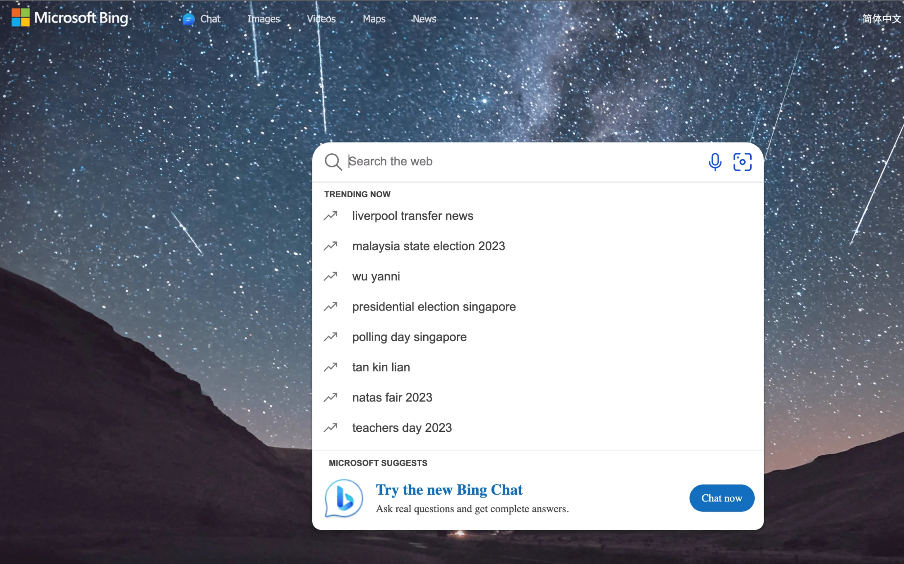Click trending arrow beside malaysia state election 2023
Screen dimensions: 904x564
pyautogui.click(x=331, y=246)
